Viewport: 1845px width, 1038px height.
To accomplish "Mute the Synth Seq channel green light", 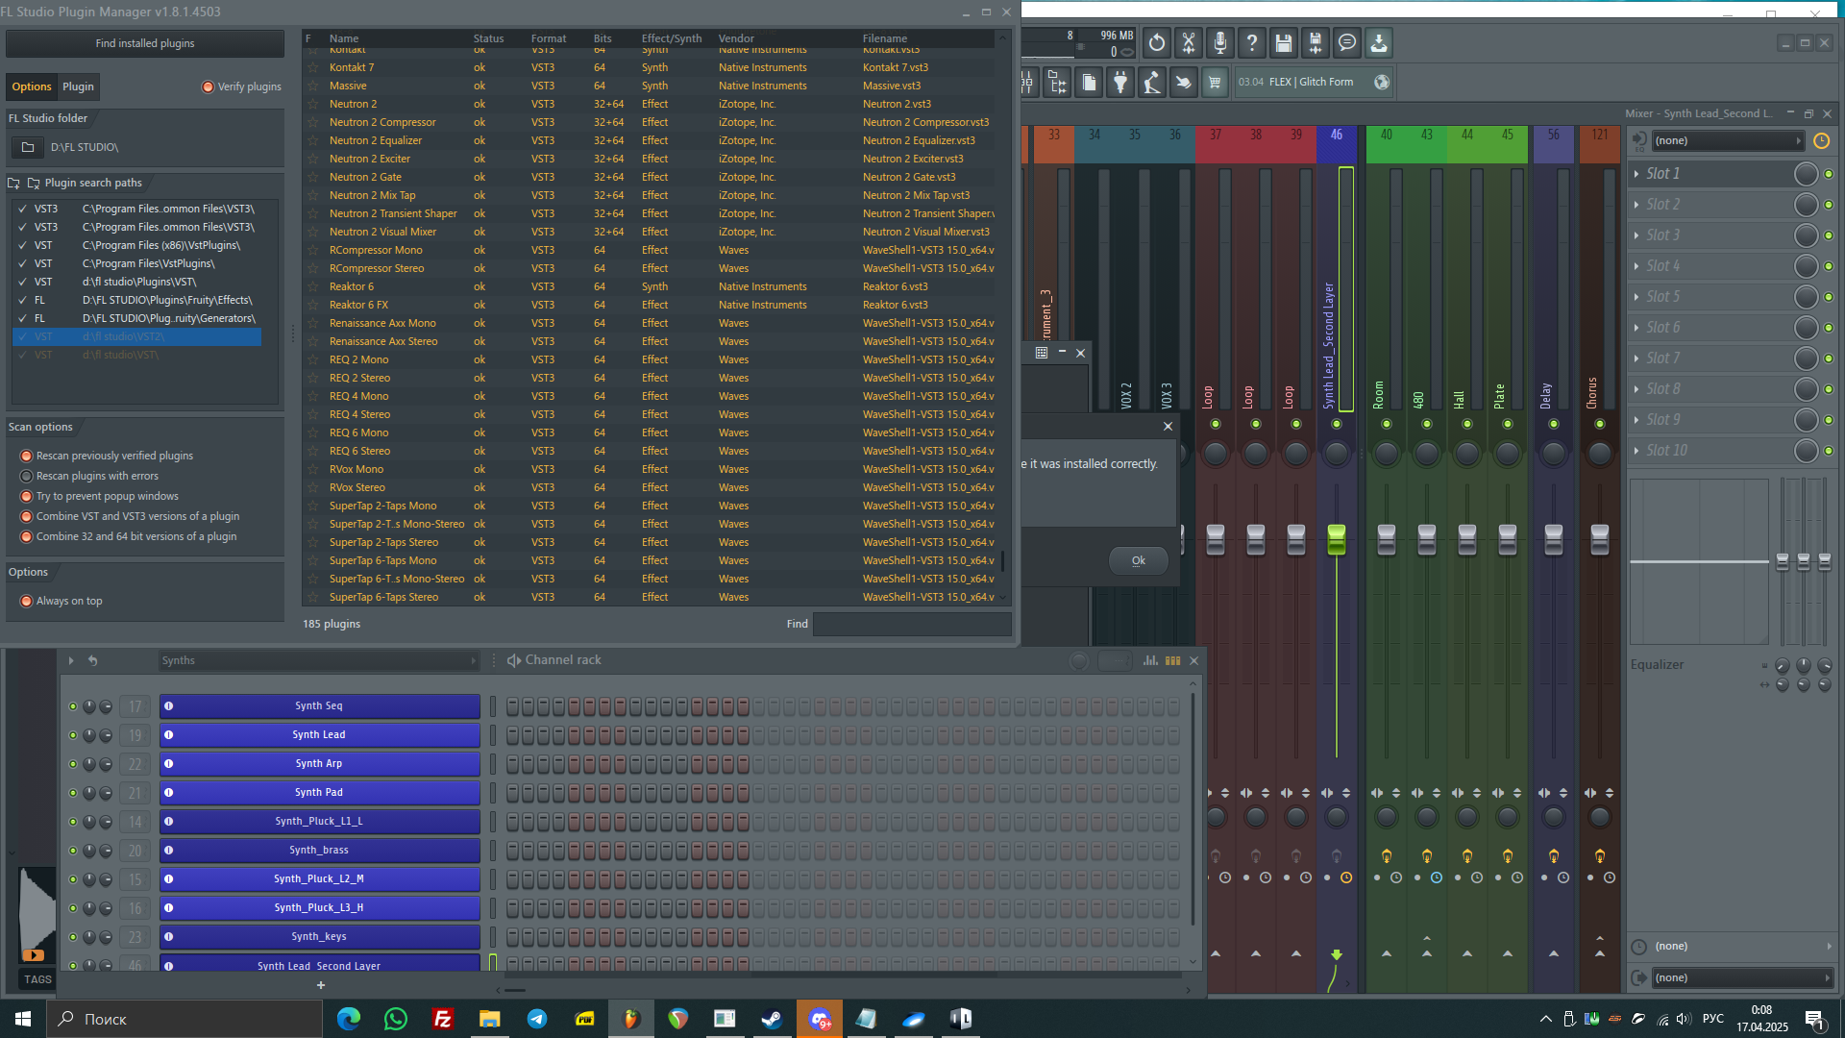I will tap(73, 706).
